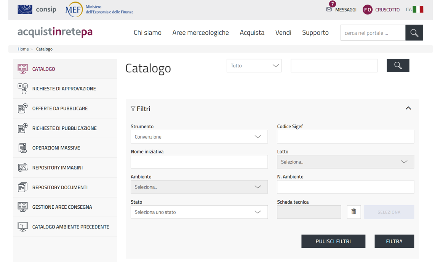Follow the Home breadcrumb link
Viewport: 443px width, 262px height.
click(x=23, y=49)
